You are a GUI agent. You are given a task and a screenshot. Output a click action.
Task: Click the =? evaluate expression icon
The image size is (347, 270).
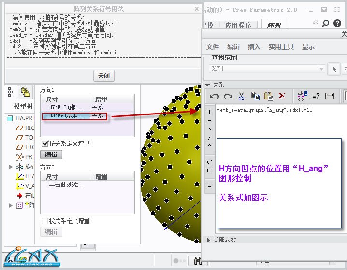point(316,96)
